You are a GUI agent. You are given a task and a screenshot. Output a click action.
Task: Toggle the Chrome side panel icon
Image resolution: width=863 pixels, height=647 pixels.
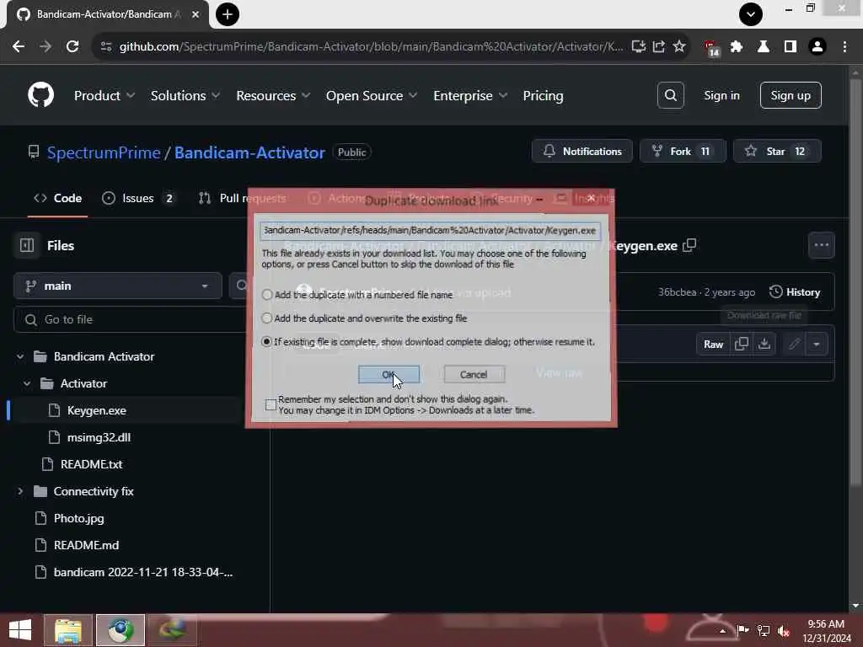(x=791, y=47)
